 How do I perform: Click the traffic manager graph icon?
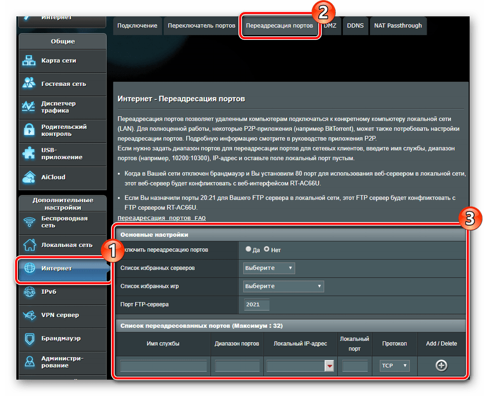(29, 106)
